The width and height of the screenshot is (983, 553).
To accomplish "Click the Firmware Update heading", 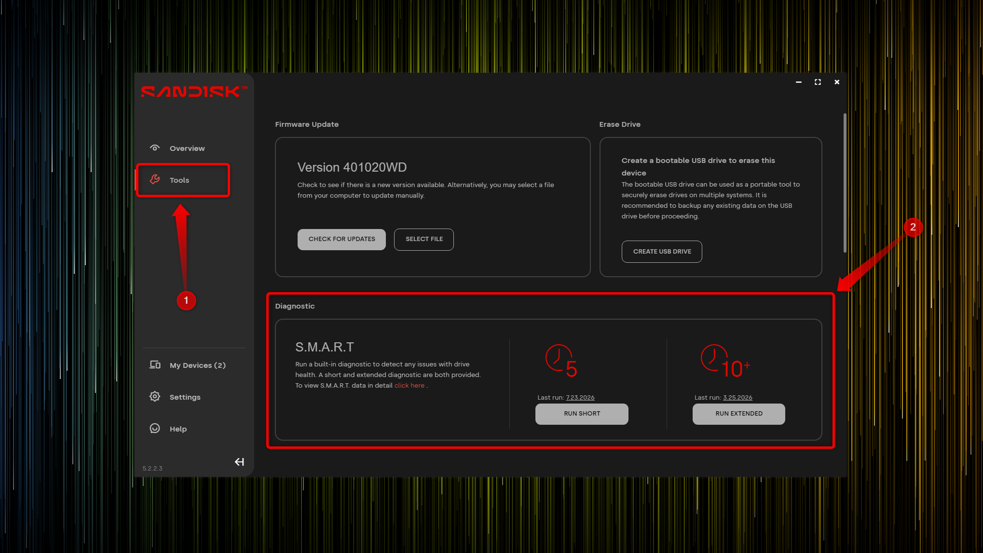I will [307, 124].
